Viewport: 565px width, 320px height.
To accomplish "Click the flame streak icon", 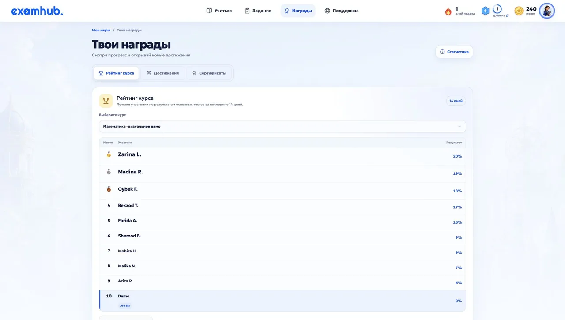I will (x=448, y=11).
